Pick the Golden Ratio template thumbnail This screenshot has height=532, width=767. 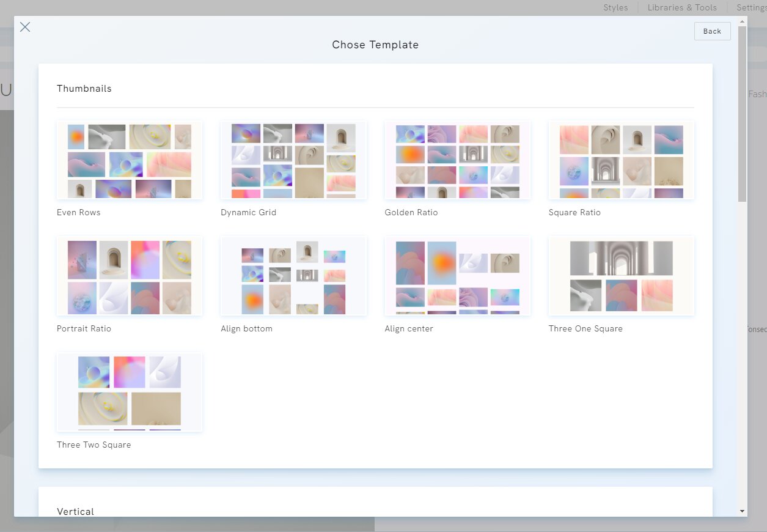[457, 160]
